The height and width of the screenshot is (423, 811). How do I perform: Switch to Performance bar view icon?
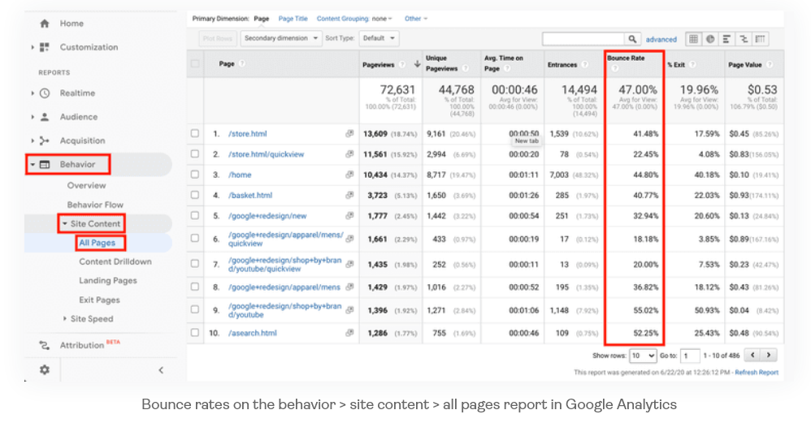click(x=726, y=39)
